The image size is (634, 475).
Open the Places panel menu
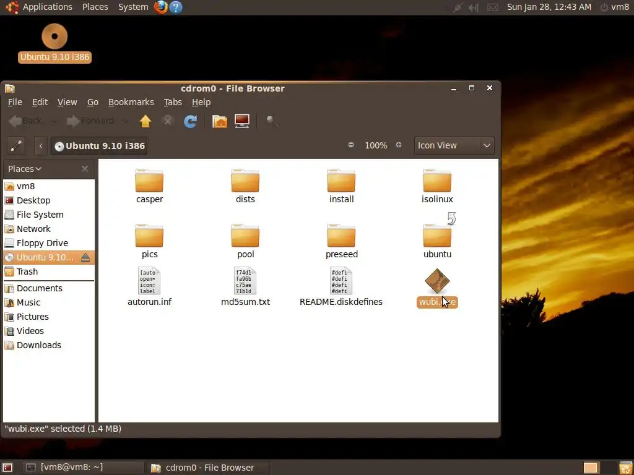[x=95, y=7]
